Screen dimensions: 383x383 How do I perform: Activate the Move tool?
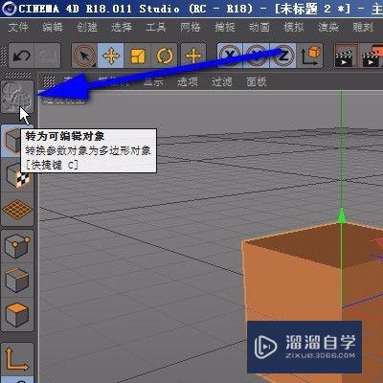tap(110, 56)
